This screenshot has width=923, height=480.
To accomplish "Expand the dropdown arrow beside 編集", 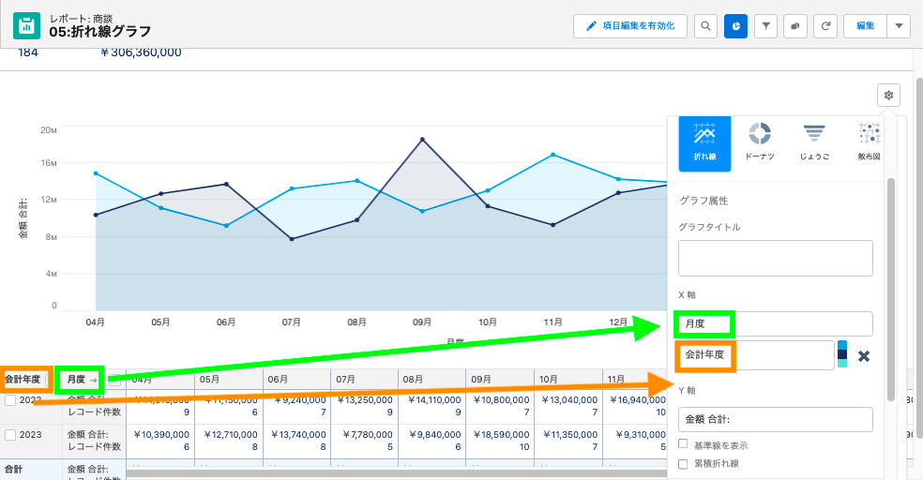I will pyautogui.click(x=899, y=26).
